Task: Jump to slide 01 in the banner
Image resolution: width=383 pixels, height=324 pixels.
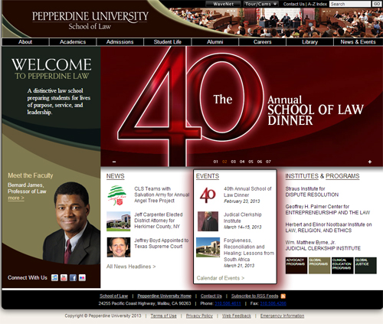Action: 216,162
